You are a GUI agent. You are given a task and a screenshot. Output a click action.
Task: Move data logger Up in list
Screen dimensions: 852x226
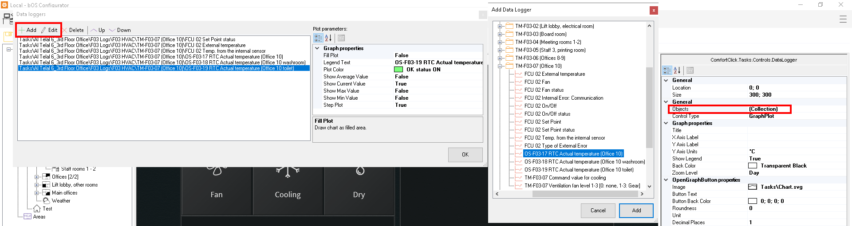pyautogui.click(x=98, y=30)
